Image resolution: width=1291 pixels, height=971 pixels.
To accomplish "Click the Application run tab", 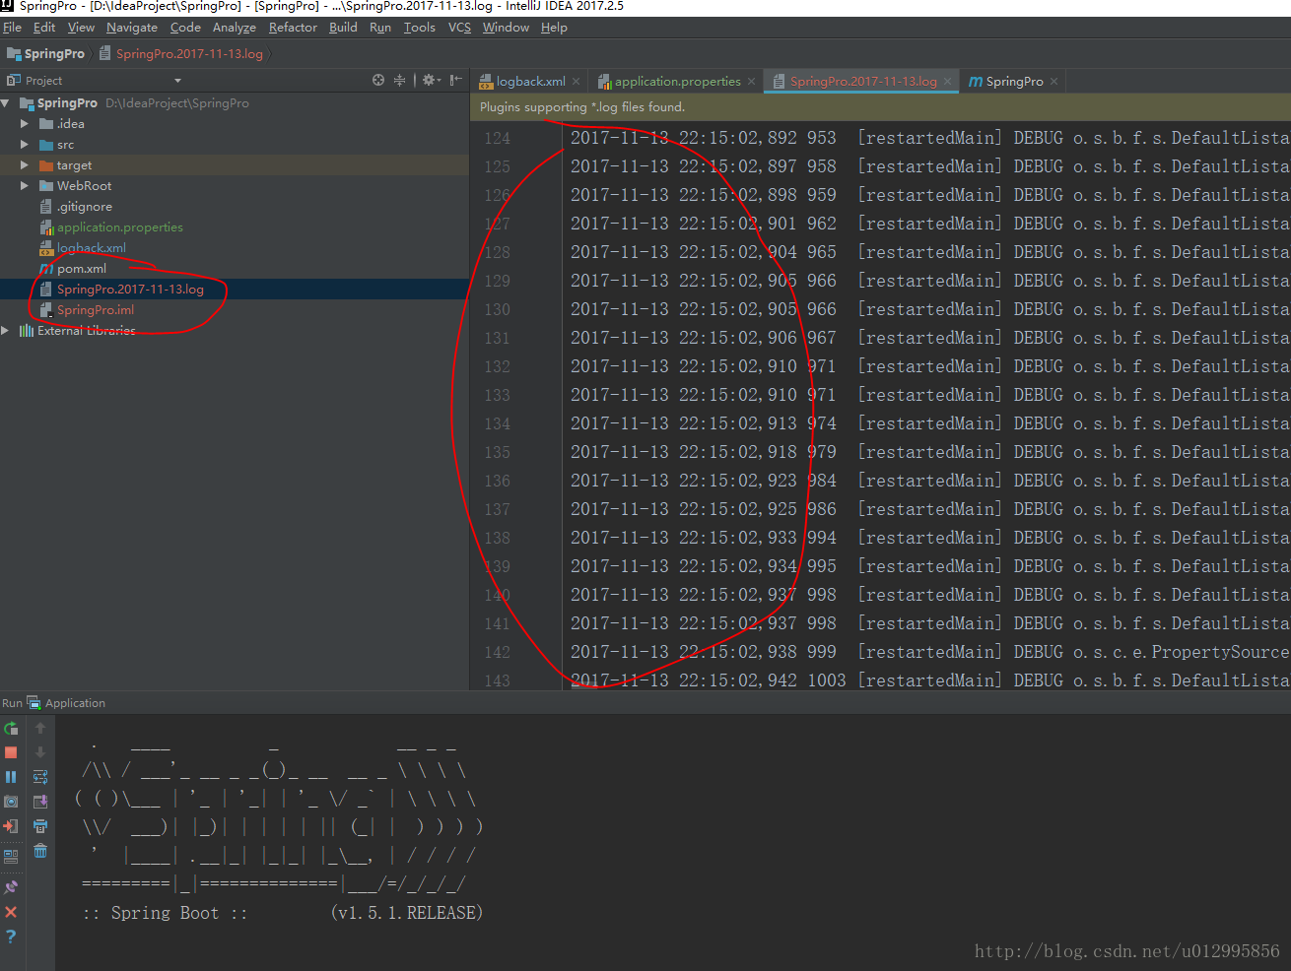I will point(66,703).
